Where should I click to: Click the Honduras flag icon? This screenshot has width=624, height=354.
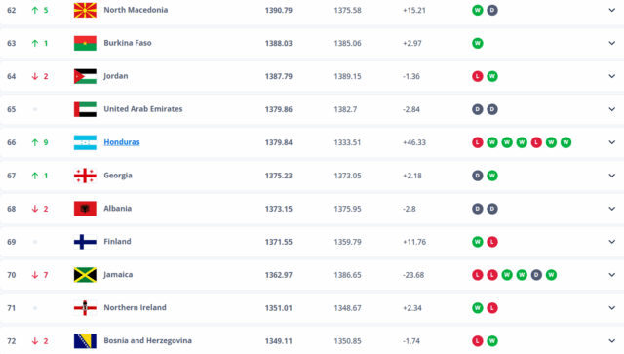[85, 142]
